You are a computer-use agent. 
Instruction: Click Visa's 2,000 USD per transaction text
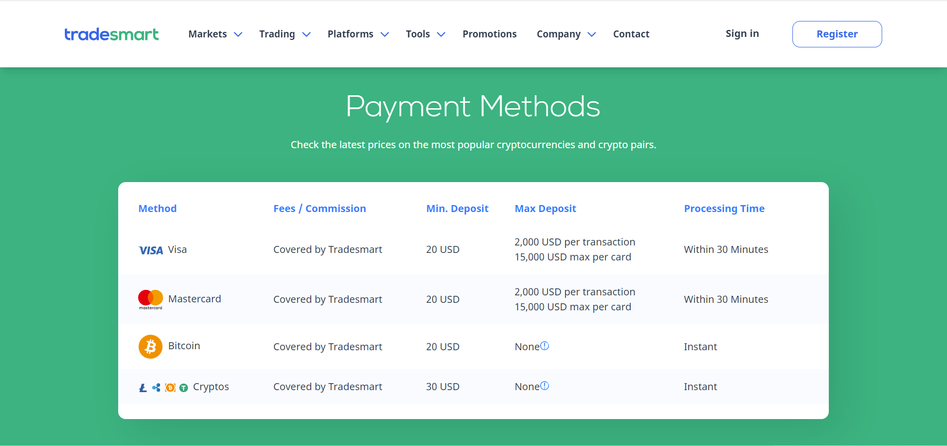point(575,242)
